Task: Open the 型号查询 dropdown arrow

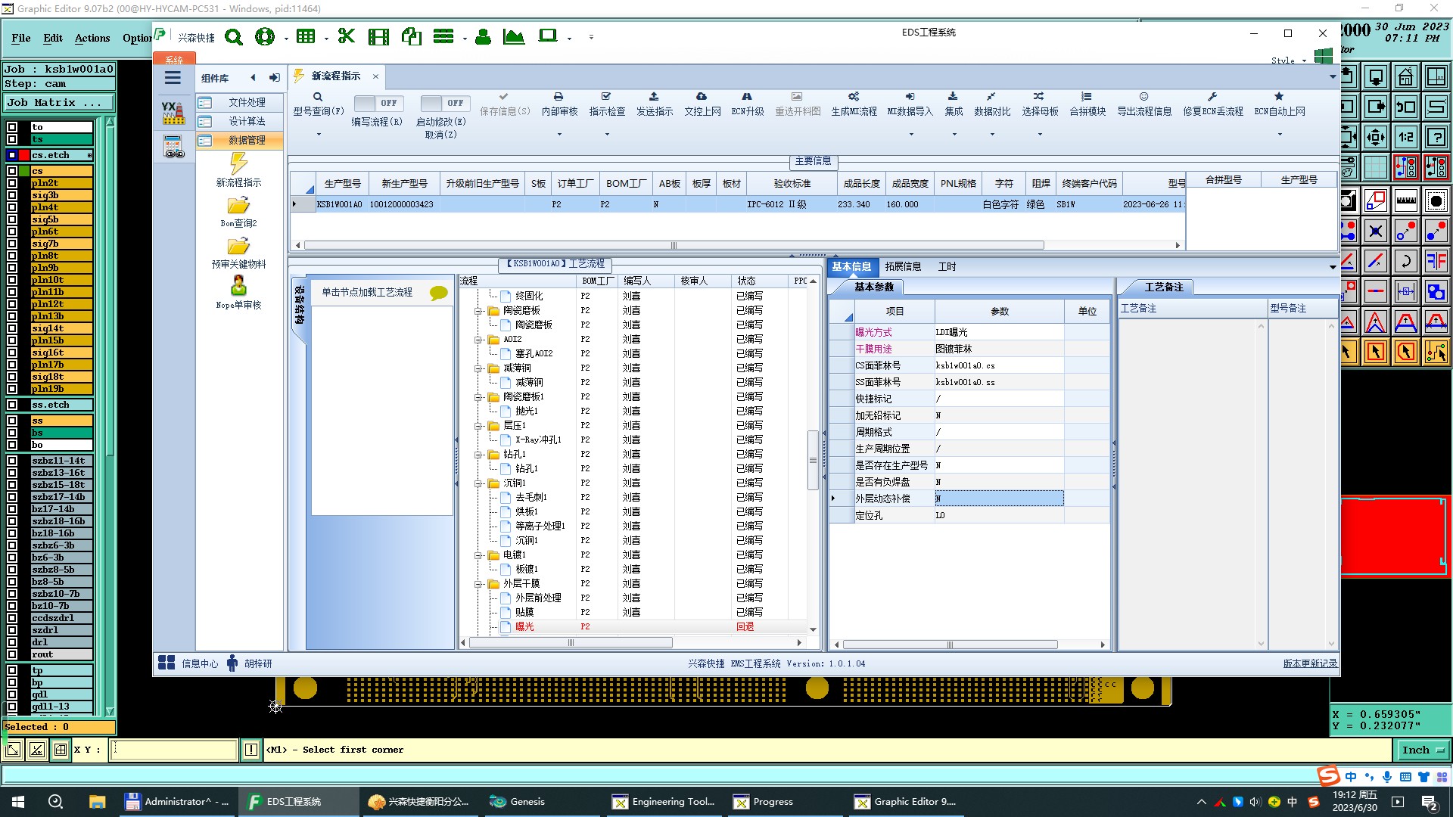Action: (319, 135)
